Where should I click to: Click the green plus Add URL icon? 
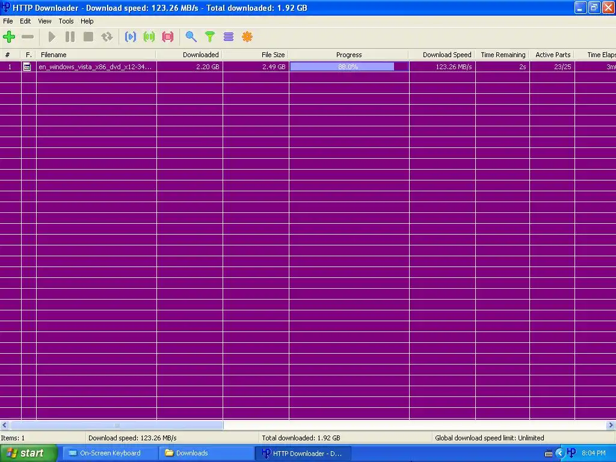coord(9,37)
